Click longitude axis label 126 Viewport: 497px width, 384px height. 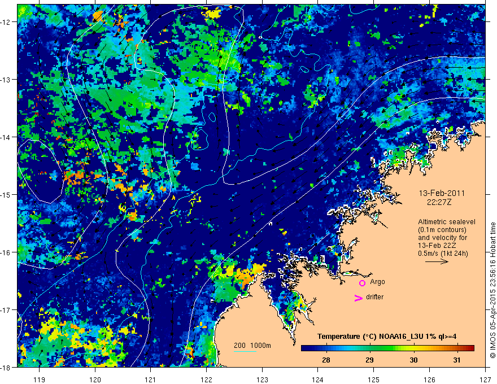pyautogui.click(x=429, y=379)
